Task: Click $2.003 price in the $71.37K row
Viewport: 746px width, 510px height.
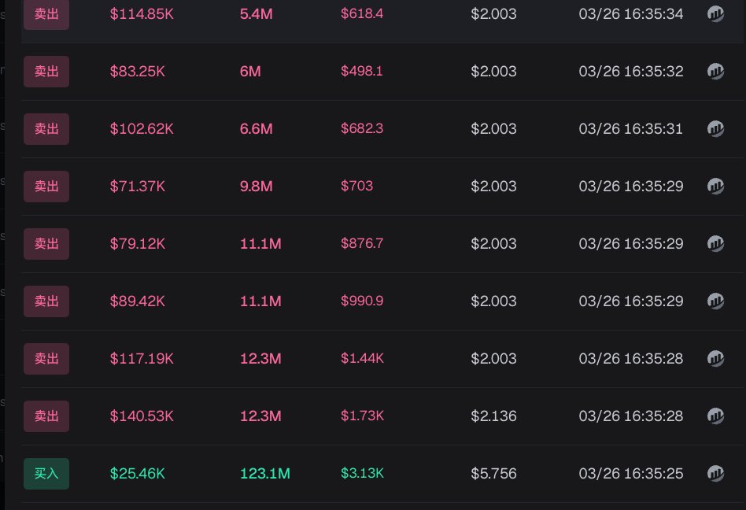Action: pyautogui.click(x=494, y=186)
